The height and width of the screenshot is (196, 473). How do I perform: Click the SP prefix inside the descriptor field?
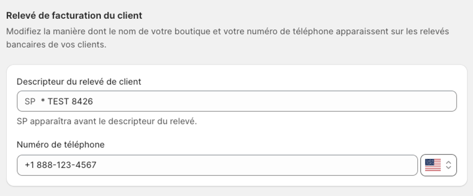pos(30,101)
